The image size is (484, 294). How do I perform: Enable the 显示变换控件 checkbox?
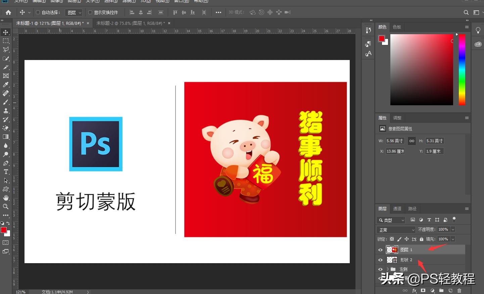[x=90, y=12]
